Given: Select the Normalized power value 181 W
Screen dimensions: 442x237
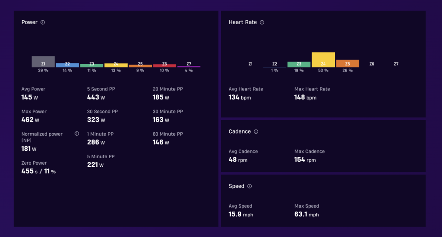Looking at the screenshot, I should 29,149.
